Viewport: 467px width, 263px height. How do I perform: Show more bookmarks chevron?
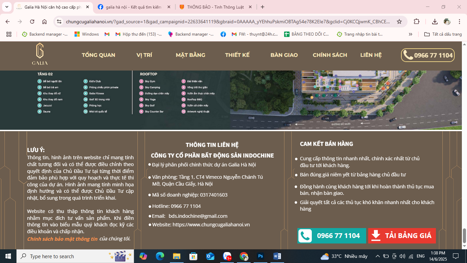(411, 34)
